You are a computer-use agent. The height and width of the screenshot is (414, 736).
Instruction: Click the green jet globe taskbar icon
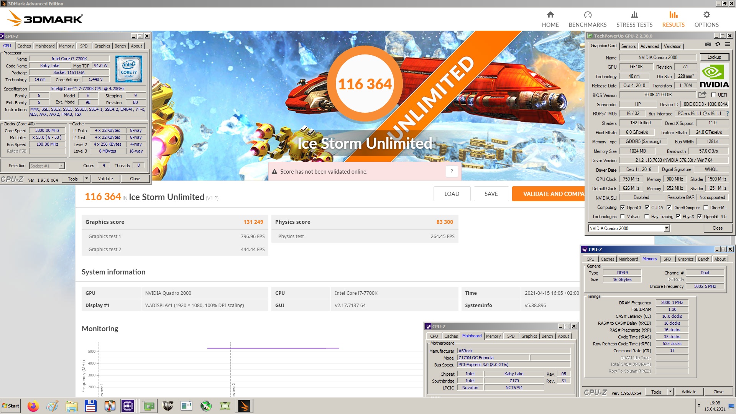click(x=206, y=406)
